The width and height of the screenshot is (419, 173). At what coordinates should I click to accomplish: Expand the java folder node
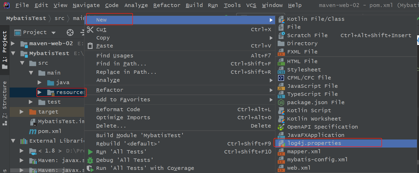point(39,82)
